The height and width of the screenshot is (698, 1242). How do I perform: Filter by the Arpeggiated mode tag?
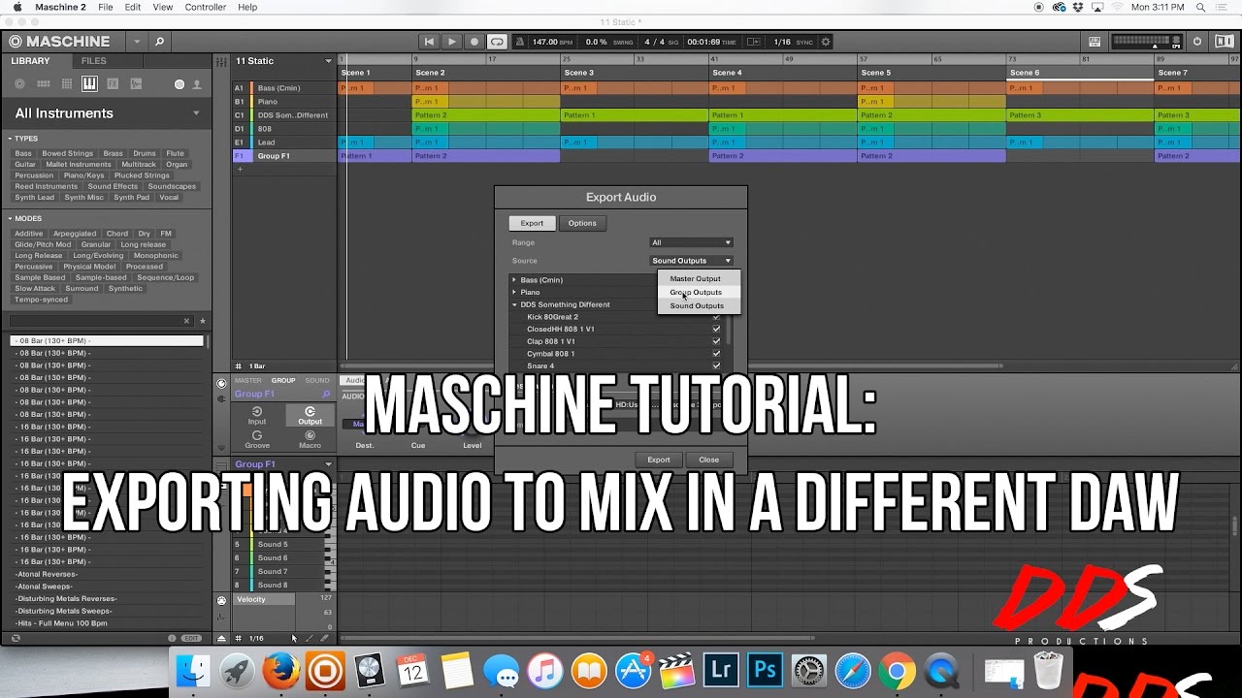75,234
